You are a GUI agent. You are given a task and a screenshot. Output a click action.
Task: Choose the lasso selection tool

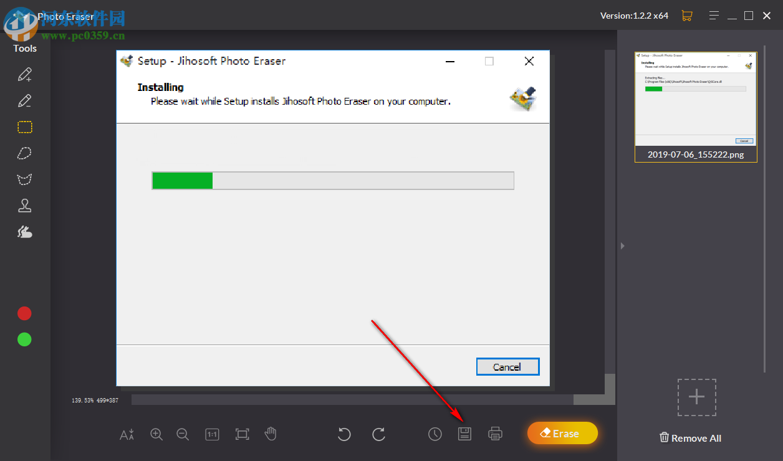click(x=24, y=153)
